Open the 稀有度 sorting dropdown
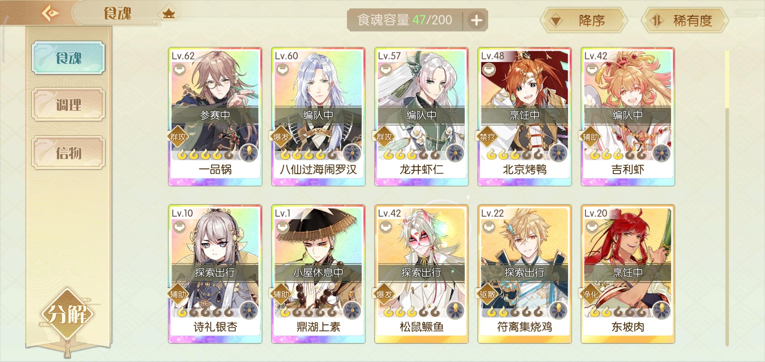The height and width of the screenshot is (362, 765). point(685,20)
